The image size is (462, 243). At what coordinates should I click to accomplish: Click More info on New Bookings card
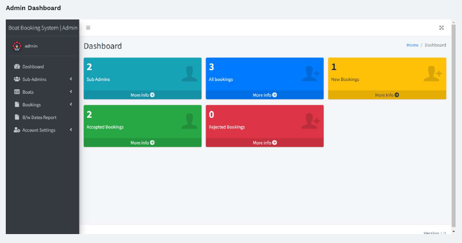pos(387,95)
